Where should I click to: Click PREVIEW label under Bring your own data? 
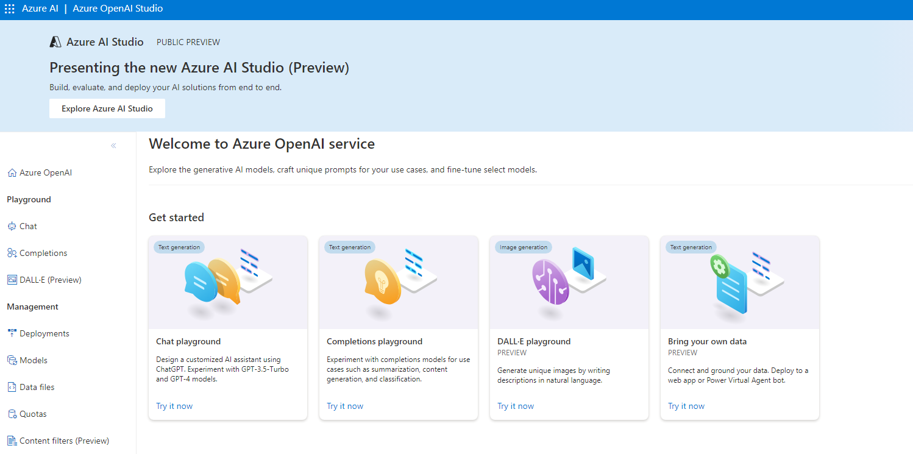[683, 353]
